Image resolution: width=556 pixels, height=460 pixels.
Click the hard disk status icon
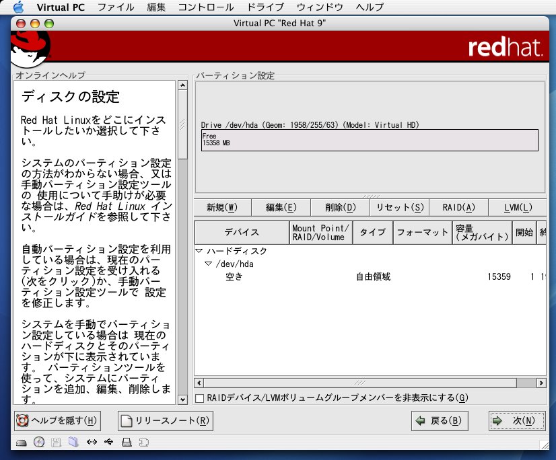pyautogui.click(x=22, y=443)
